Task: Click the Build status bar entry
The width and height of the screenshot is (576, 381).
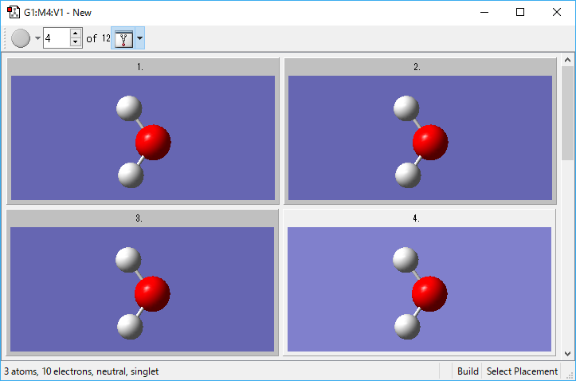Action: (468, 371)
